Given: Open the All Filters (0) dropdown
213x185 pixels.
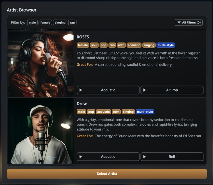Looking at the screenshot, I should [x=189, y=23].
